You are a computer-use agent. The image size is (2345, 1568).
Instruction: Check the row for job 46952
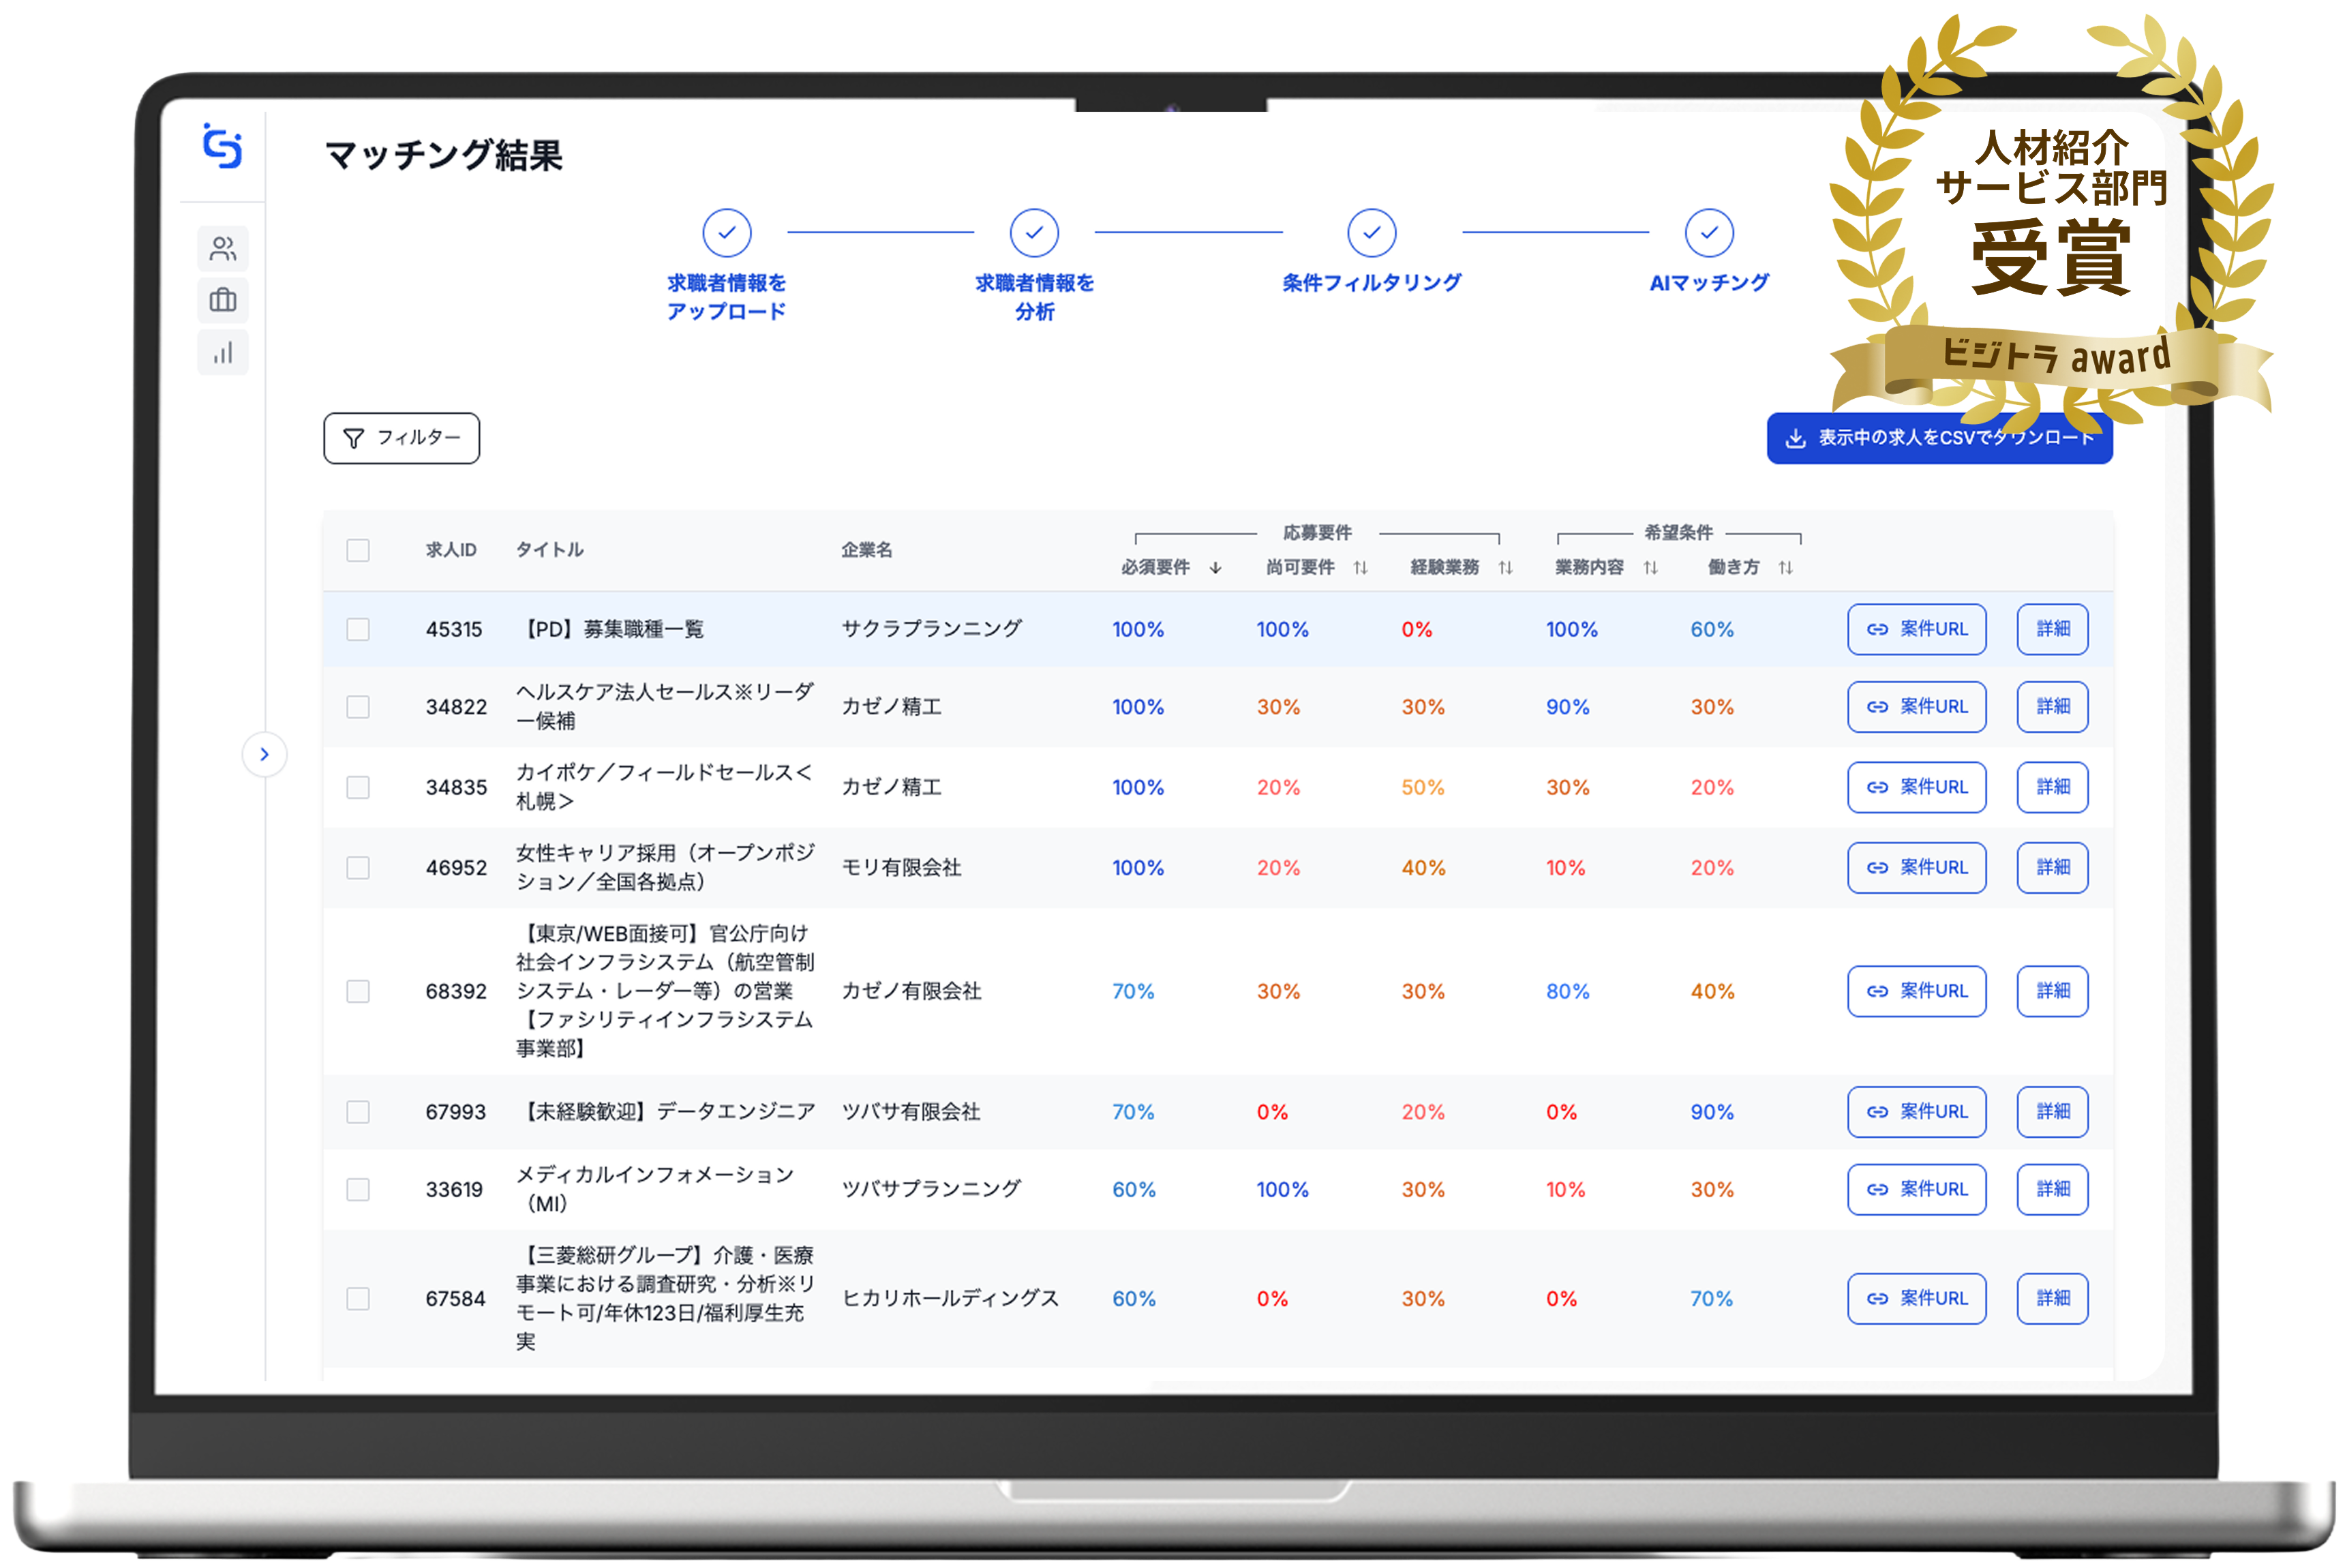point(358,867)
